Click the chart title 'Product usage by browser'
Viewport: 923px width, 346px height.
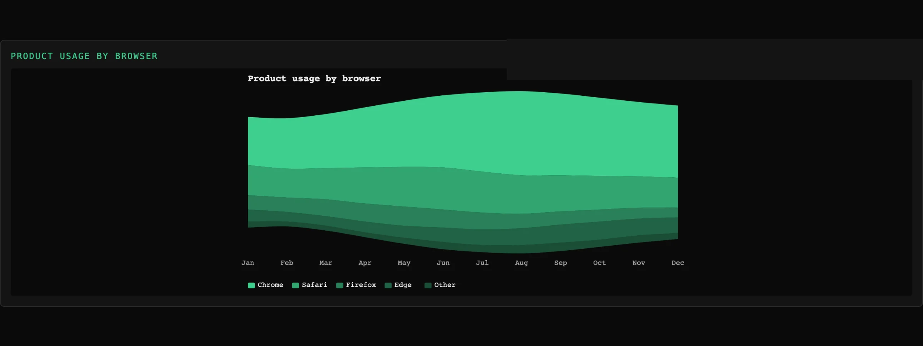pyautogui.click(x=314, y=78)
